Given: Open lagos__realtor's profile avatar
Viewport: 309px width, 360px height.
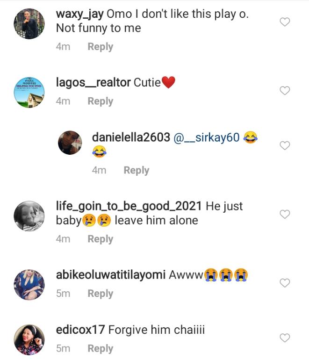Looking at the screenshot, I should pyautogui.click(x=29, y=92).
